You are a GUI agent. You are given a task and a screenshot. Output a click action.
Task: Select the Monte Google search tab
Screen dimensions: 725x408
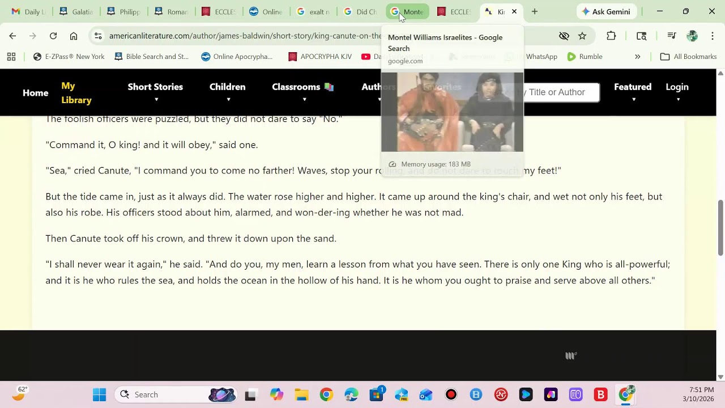[x=407, y=11]
